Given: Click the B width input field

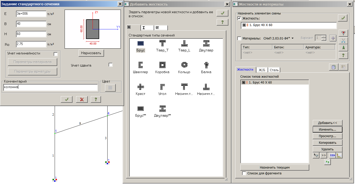Looking at the screenshot, I should (31, 24).
